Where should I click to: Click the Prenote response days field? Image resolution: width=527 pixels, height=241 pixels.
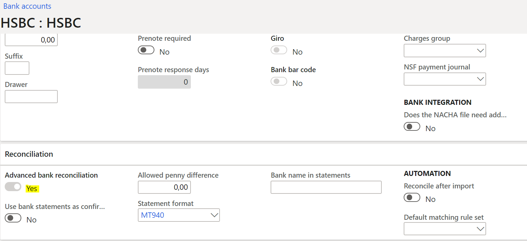164,82
